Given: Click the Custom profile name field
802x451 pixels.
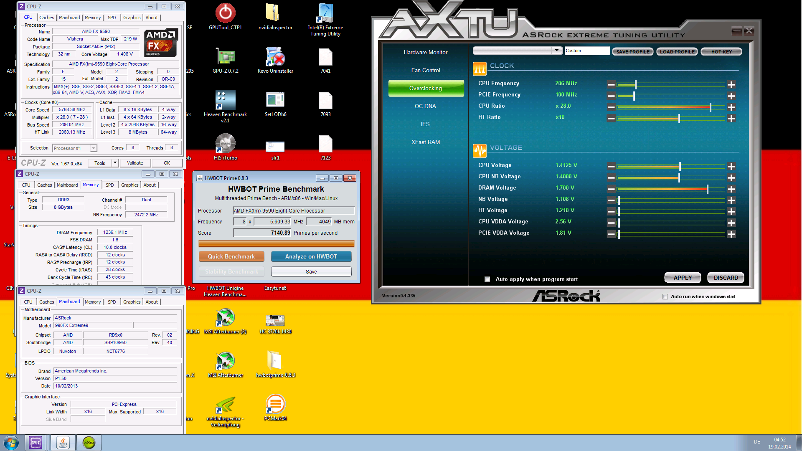Looking at the screenshot, I should [587, 51].
